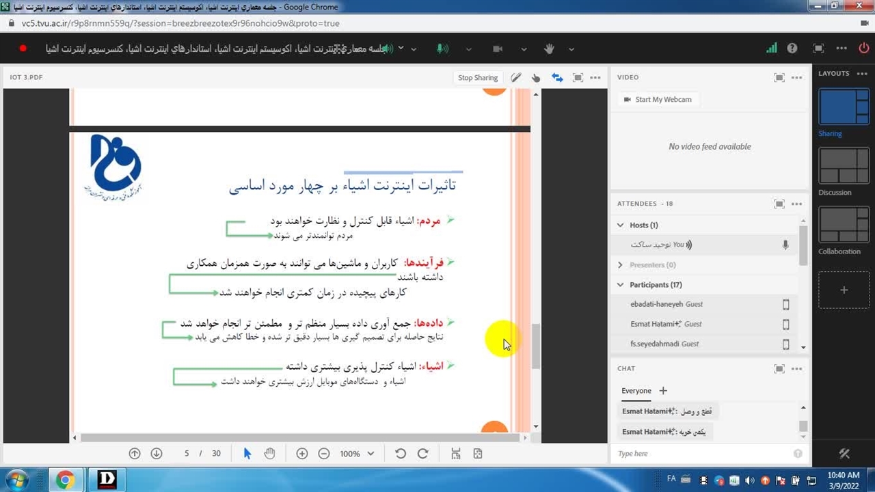
Task: Click the raise hand icon
Action: pos(549,49)
